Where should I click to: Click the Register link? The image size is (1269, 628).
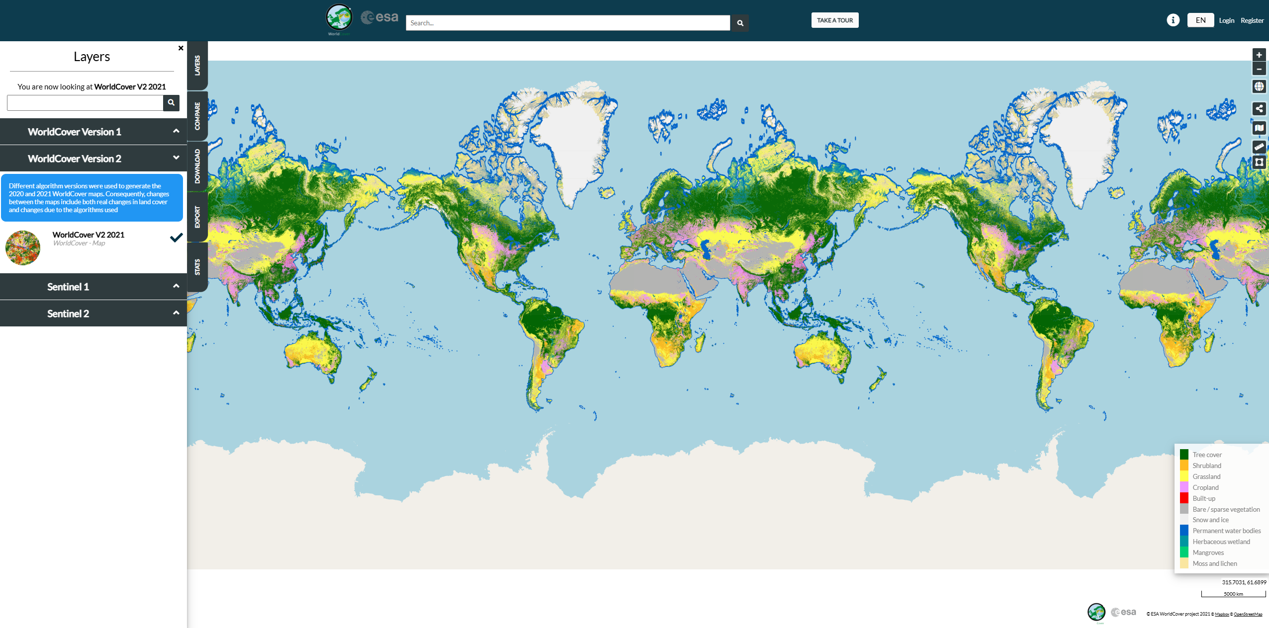click(x=1252, y=20)
